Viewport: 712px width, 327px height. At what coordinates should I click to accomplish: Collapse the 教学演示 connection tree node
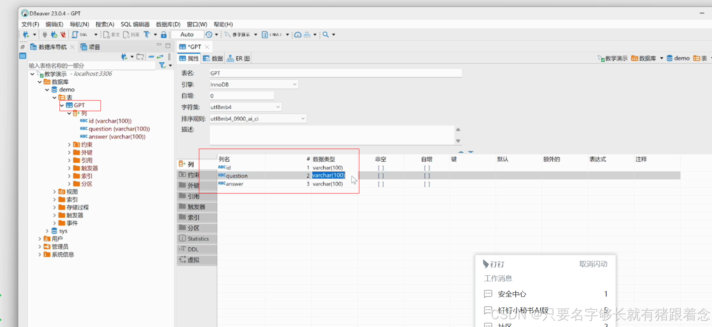pos(32,74)
